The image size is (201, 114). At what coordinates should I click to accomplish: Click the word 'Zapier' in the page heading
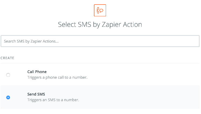[x=111, y=25]
